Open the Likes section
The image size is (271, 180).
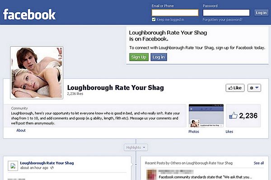(229, 131)
